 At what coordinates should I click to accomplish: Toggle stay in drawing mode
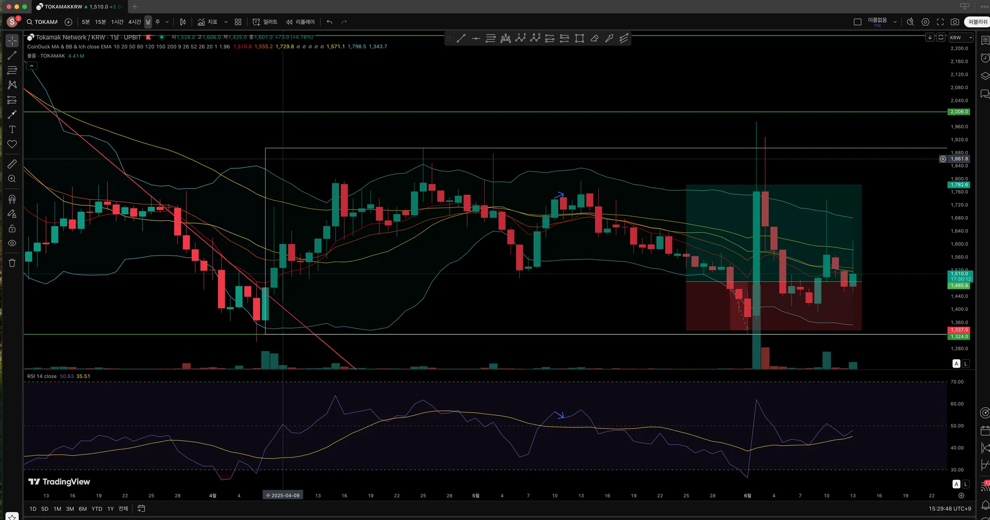[12, 214]
